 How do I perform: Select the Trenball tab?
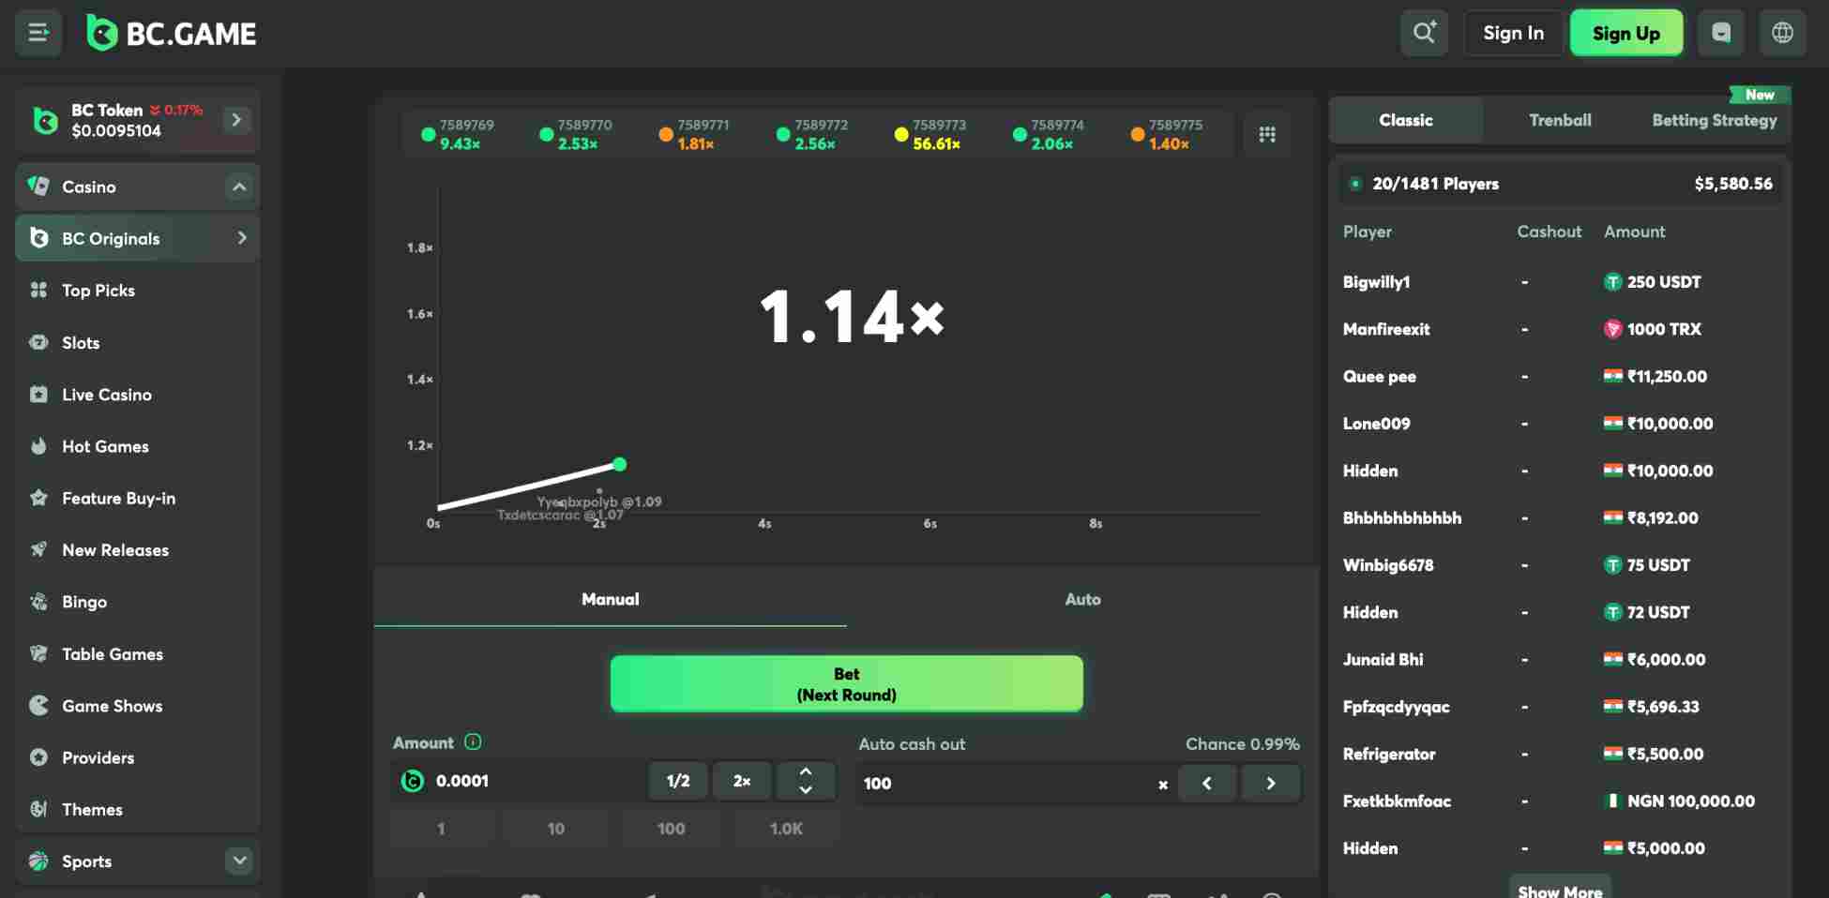pos(1560,120)
